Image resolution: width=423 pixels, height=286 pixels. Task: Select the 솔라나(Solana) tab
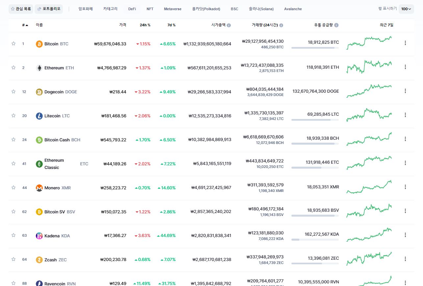pyautogui.click(x=261, y=9)
